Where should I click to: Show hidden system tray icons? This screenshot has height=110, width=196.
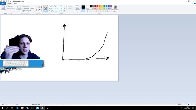coord(179,108)
